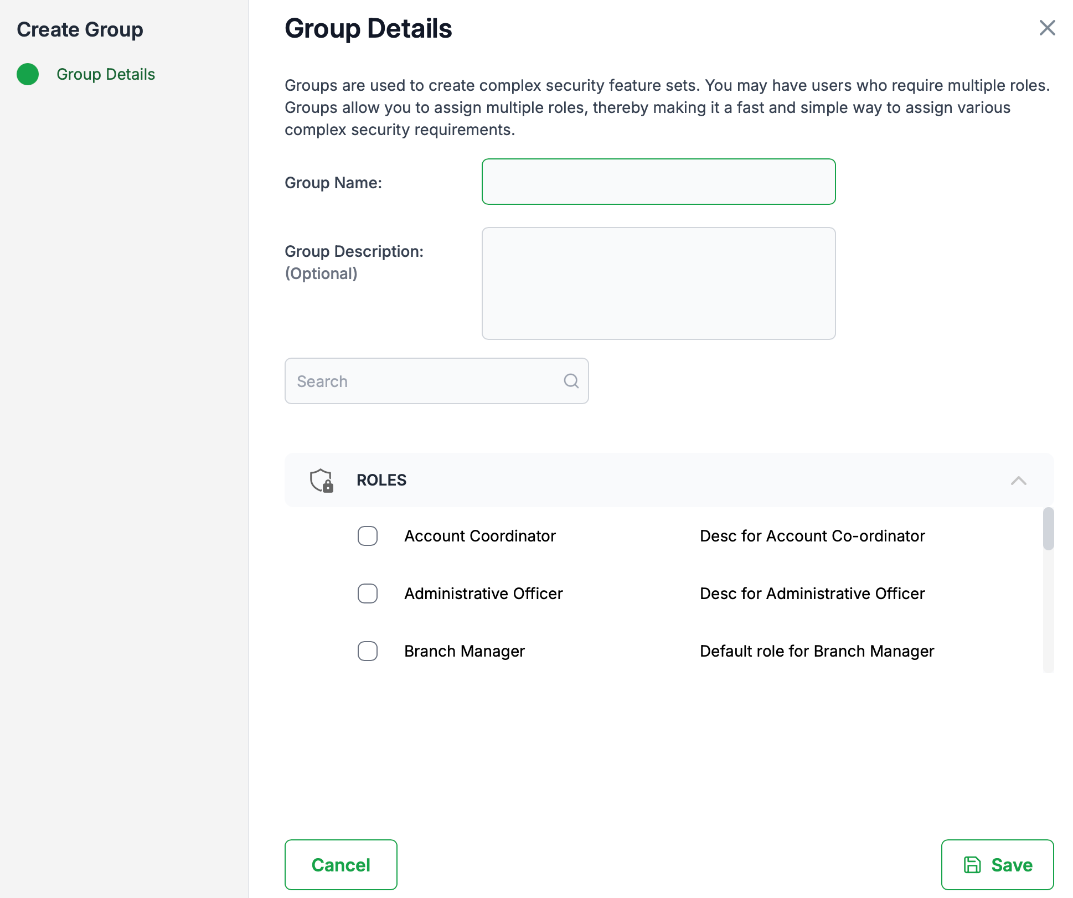Screen dimensions: 1073x898
Task: Click the green Group Details step circle
Action: tap(28, 74)
